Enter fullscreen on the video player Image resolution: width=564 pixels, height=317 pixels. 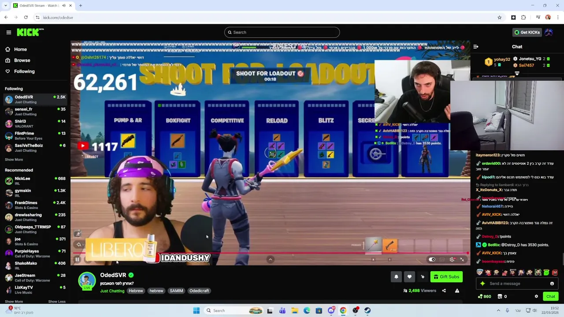tap(462, 259)
